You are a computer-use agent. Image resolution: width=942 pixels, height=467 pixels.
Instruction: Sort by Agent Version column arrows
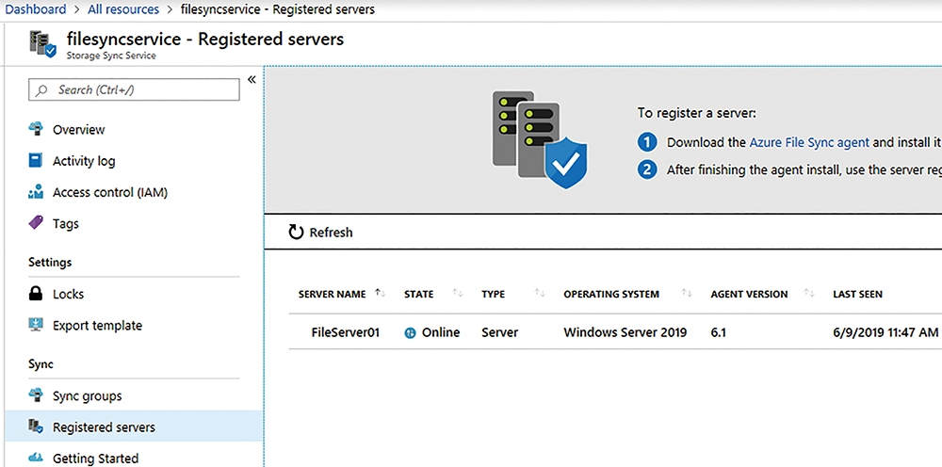coord(809,293)
